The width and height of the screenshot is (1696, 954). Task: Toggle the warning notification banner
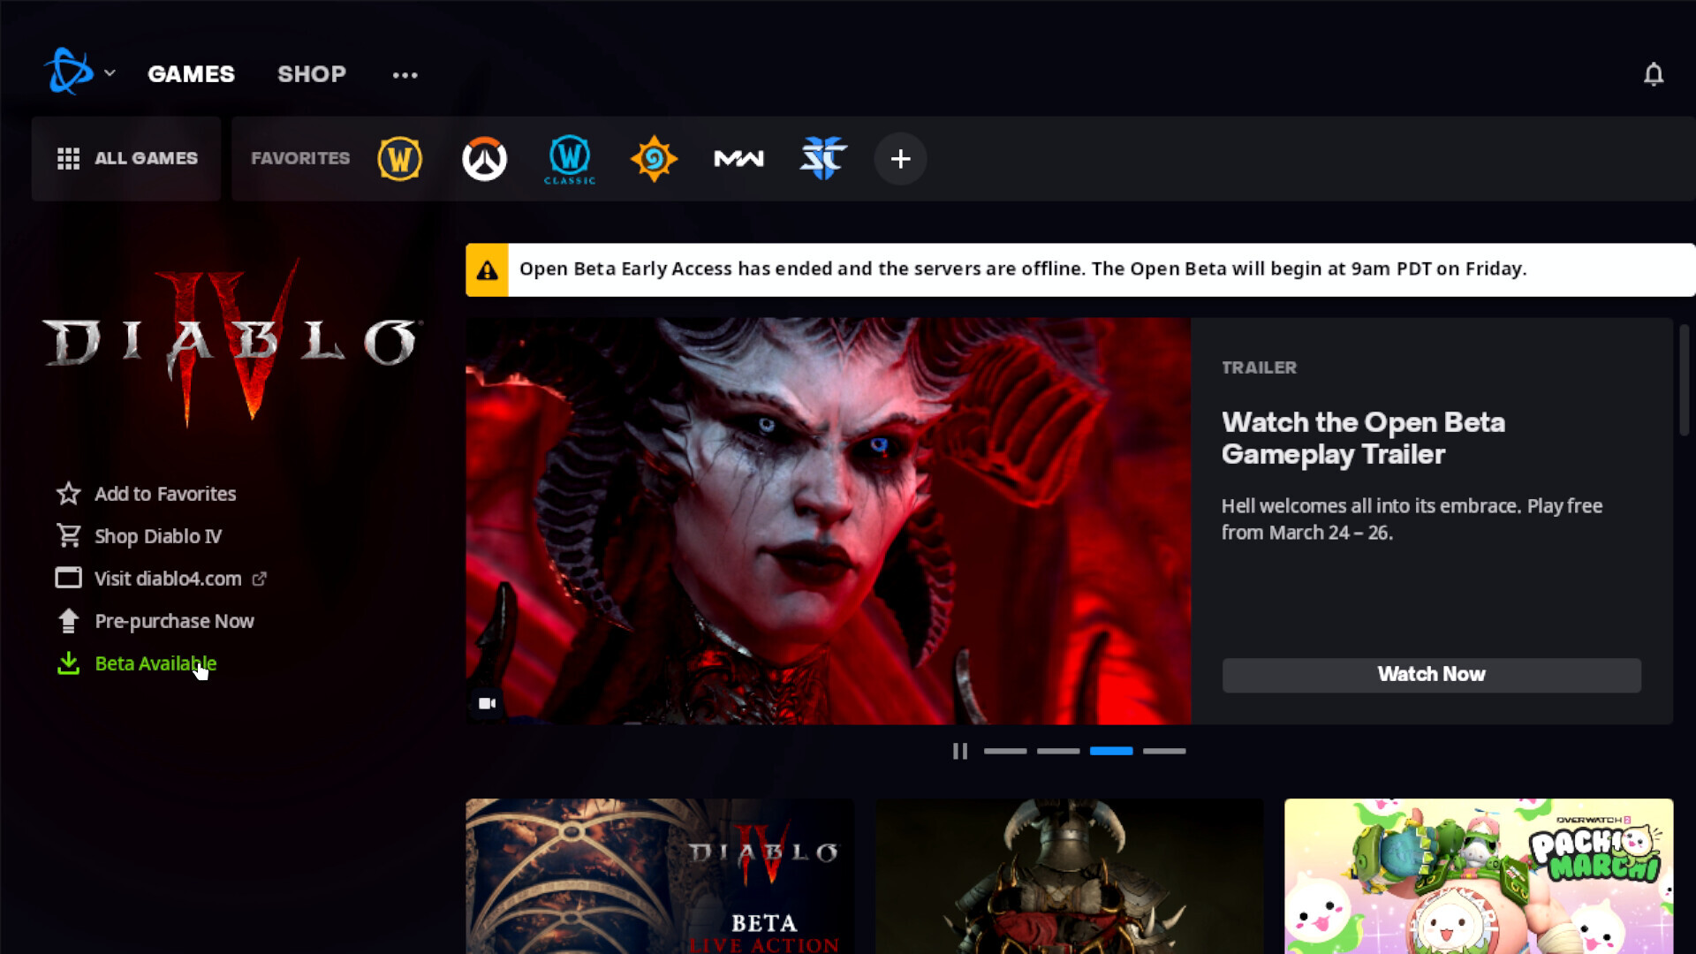pyautogui.click(x=487, y=268)
